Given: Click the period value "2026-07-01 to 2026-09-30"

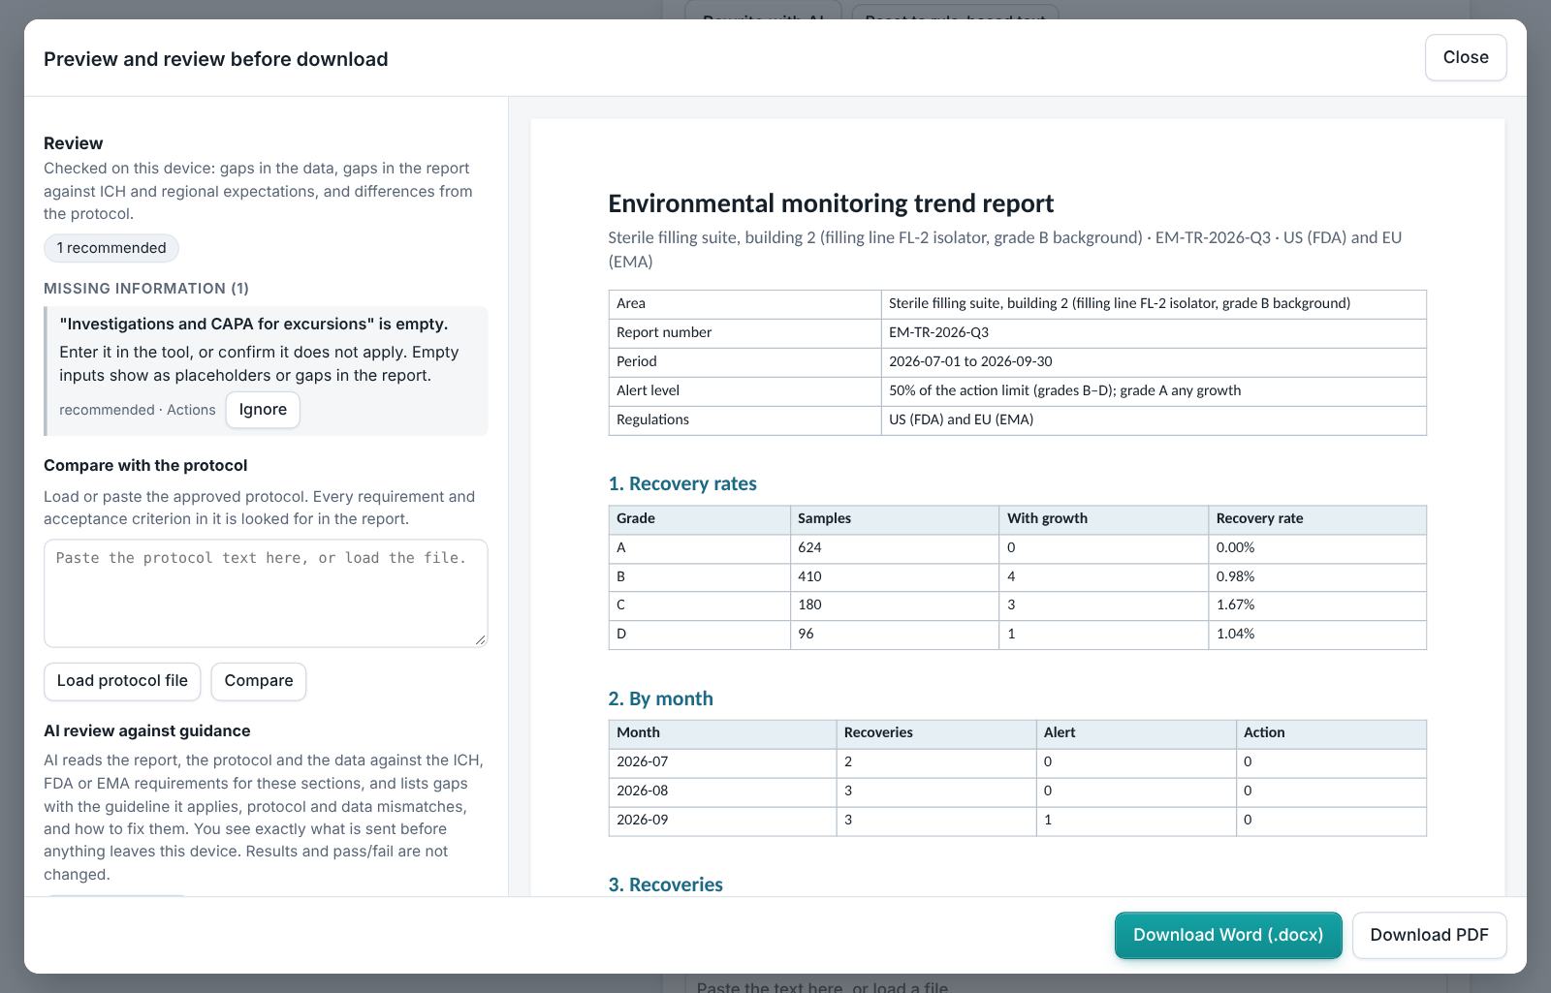Looking at the screenshot, I should [x=970, y=361].
